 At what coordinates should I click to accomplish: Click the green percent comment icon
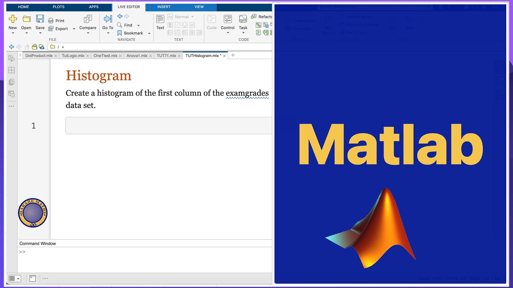click(x=259, y=25)
